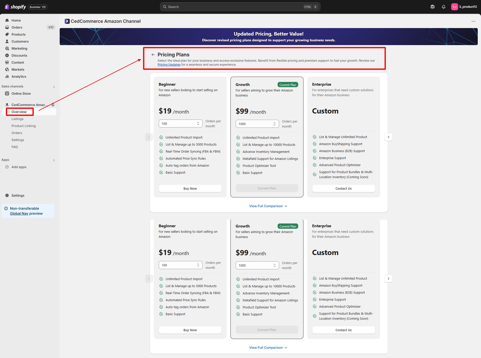Open the 3_product12 account avatar
This screenshot has width=481, height=358.
pos(454,7)
